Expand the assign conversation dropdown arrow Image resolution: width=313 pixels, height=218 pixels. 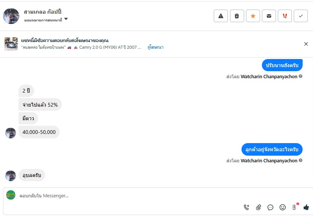click(66, 19)
